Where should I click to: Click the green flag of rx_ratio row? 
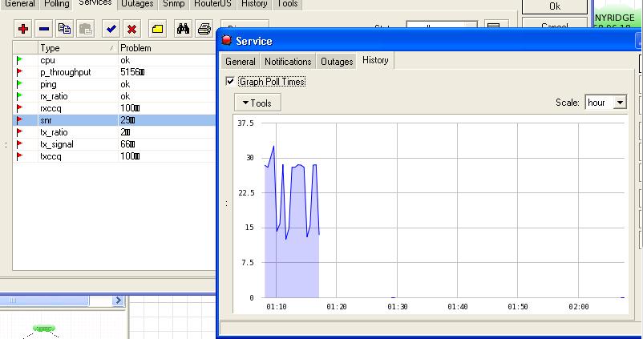coord(19,96)
